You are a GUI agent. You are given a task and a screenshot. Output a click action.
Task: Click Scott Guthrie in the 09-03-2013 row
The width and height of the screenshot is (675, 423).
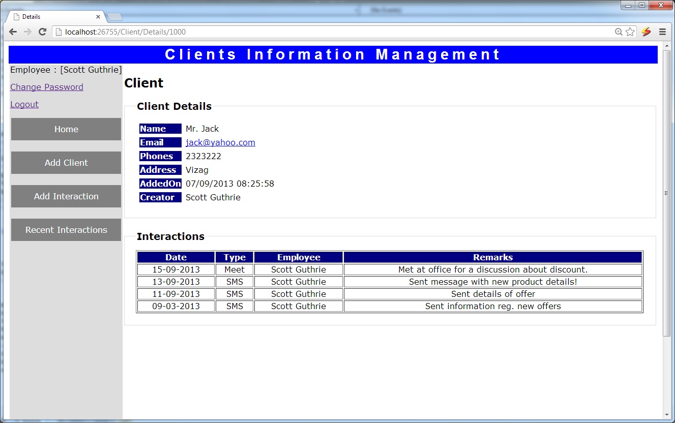point(299,306)
